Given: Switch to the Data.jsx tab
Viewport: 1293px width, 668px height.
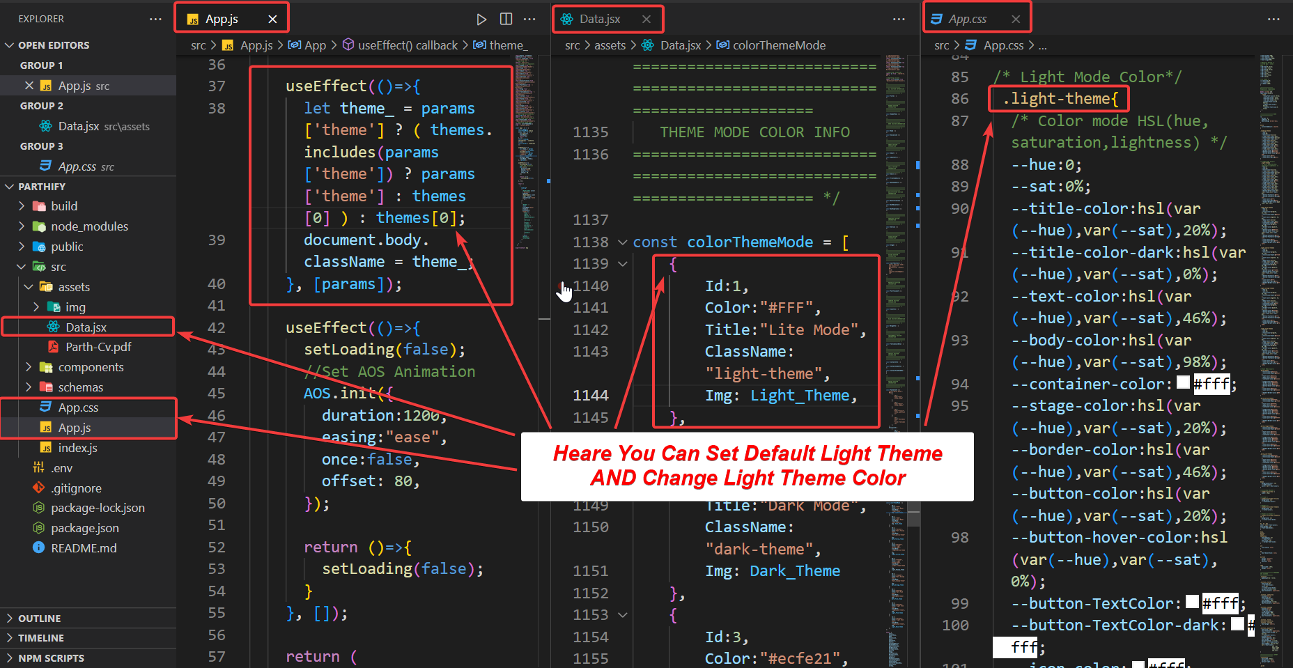Looking at the screenshot, I should coord(603,19).
